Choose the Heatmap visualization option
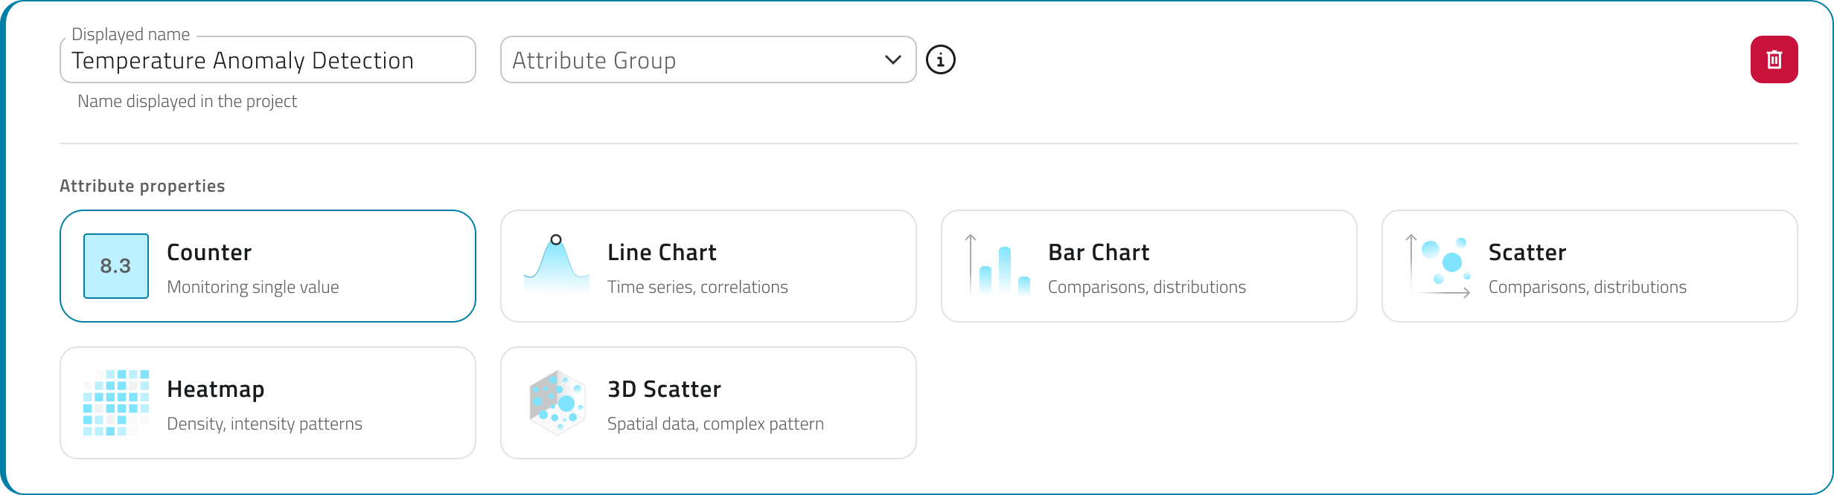 coord(267,402)
